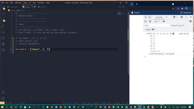Open the Chrome Extensions puzzle icon
194x109 pixels.
pyautogui.click(x=182, y=8)
